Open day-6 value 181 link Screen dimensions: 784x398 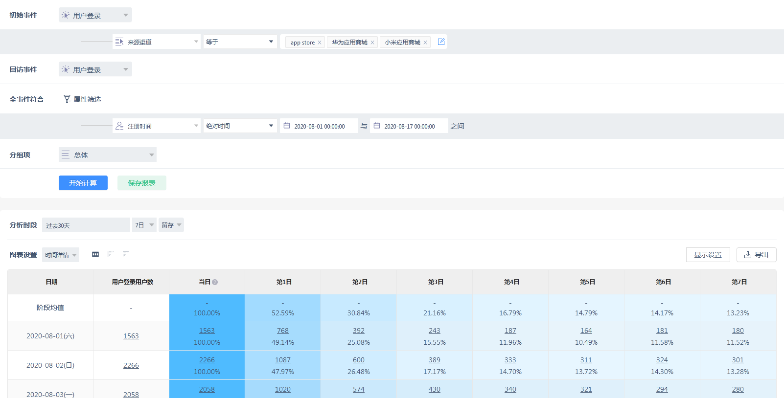[662, 331]
